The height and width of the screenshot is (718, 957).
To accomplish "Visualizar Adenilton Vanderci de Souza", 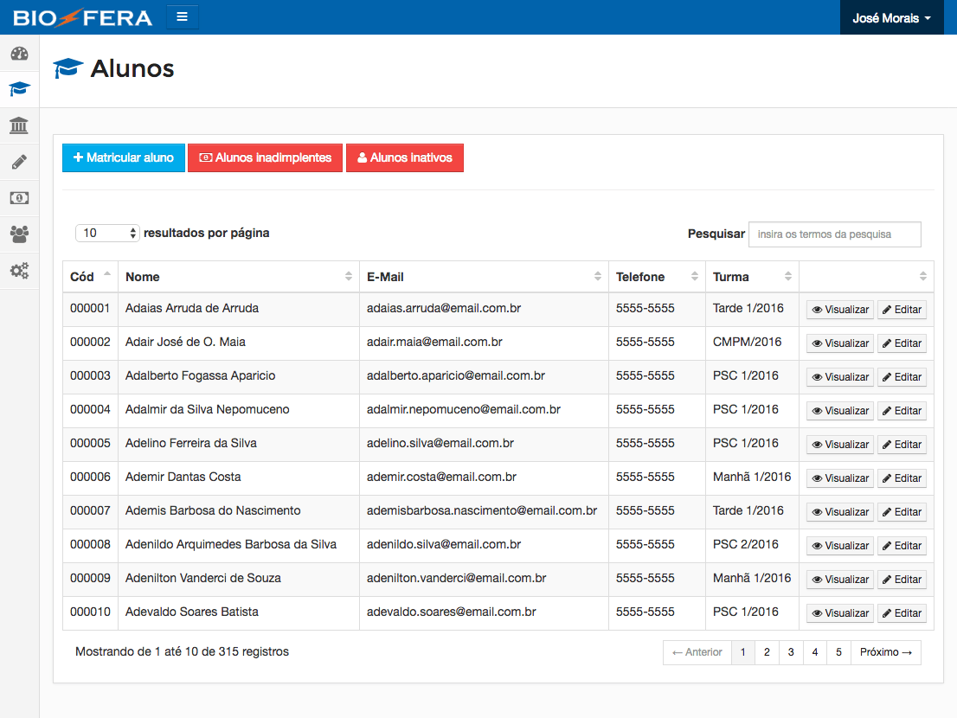I will coord(840,580).
